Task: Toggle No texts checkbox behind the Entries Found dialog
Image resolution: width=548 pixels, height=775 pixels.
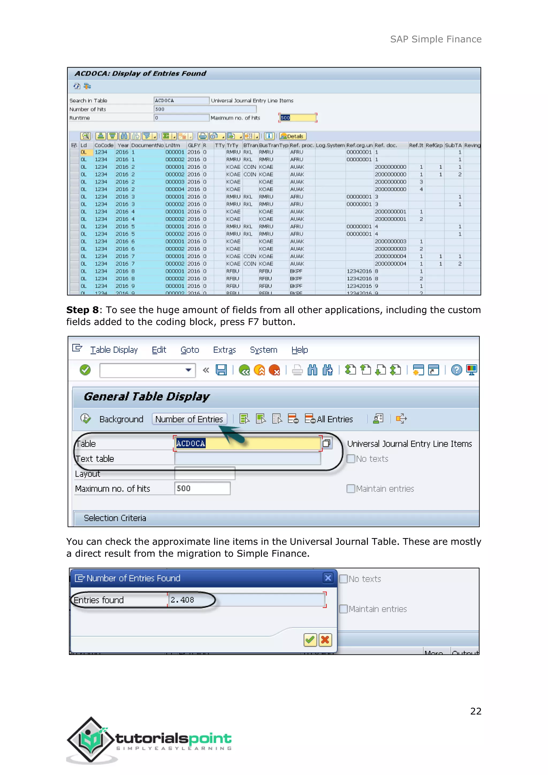Action: pos(344,579)
